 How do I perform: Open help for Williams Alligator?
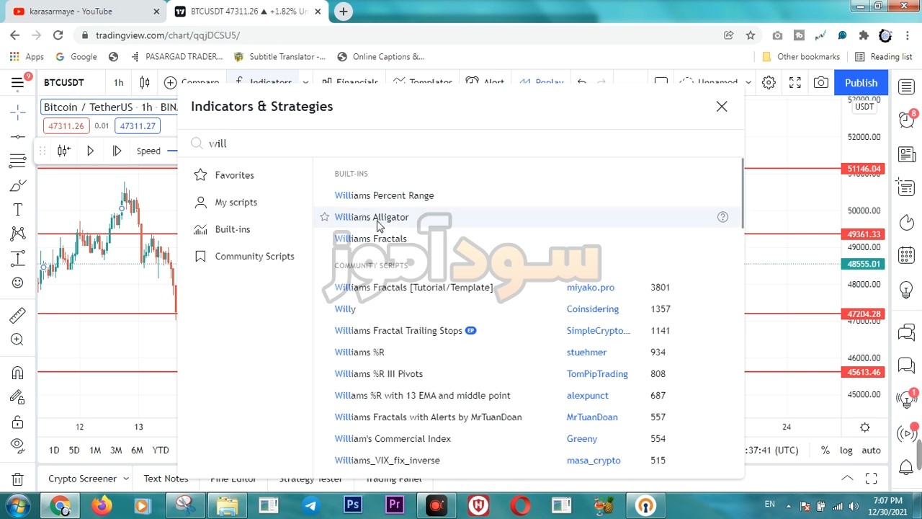[x=722, y=217]
